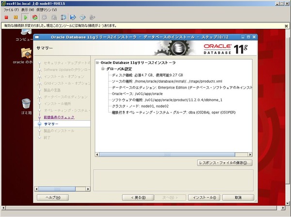The width and height of the screenshot is (291, 217).
Task: Select the ディスク領域 summary row
Action: point(147,75)
